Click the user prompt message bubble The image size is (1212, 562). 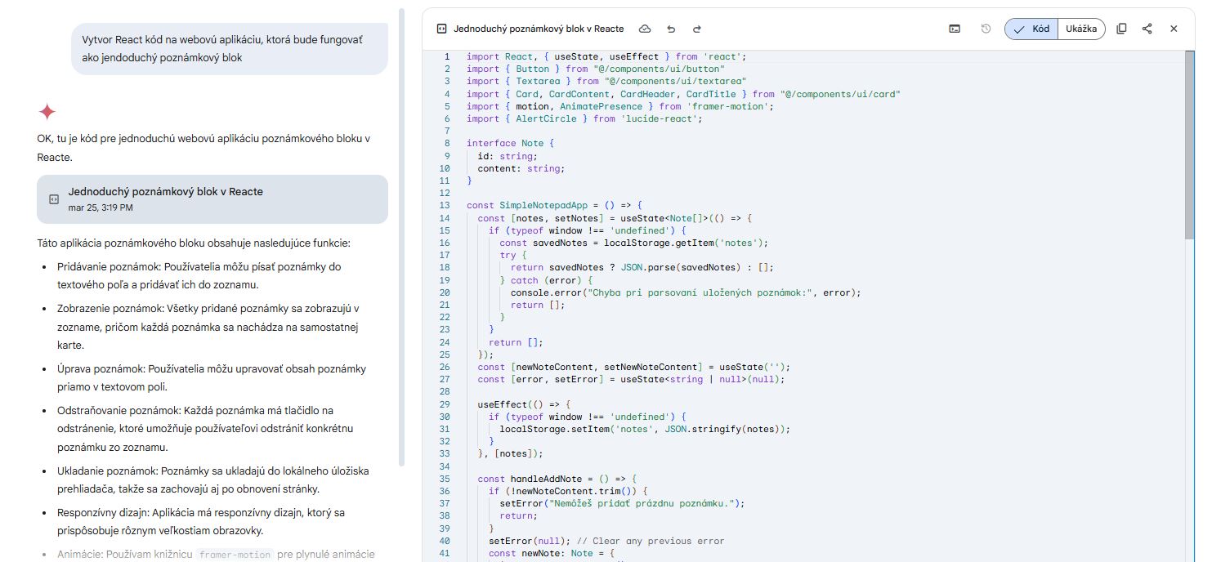(229, 48)
